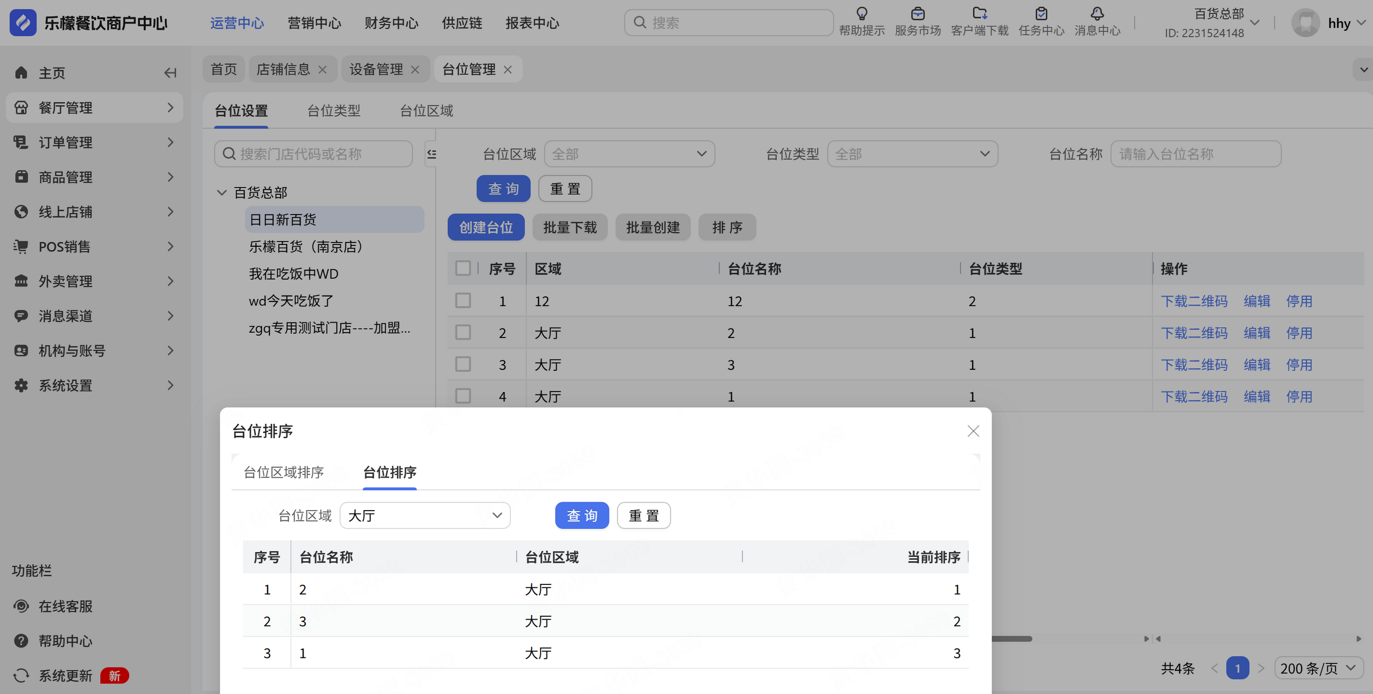Check the select-all header checkbox
Viewport: 1373px width, 694px height.
pyautogui.click(x=463, y=268)
